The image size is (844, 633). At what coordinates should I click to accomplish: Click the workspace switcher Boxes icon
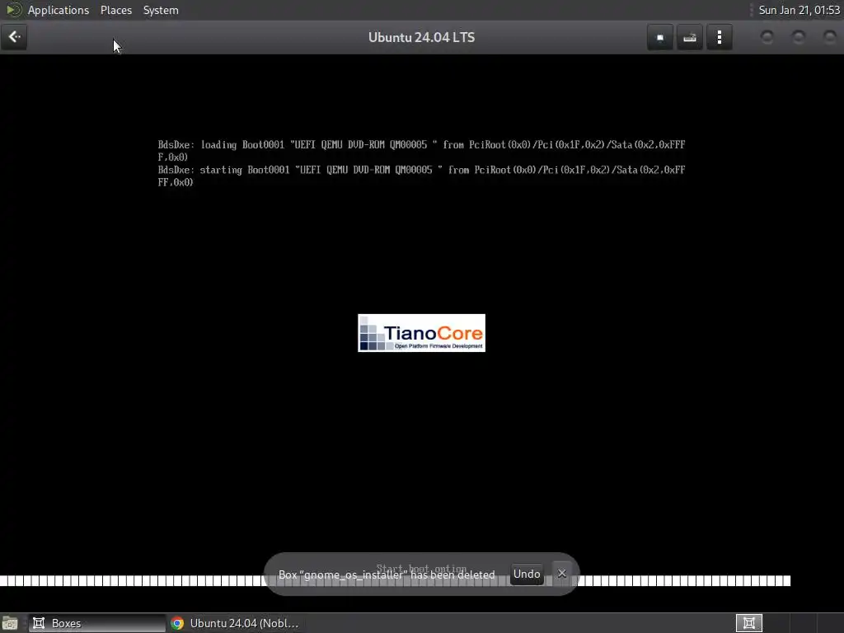(748, 623)
